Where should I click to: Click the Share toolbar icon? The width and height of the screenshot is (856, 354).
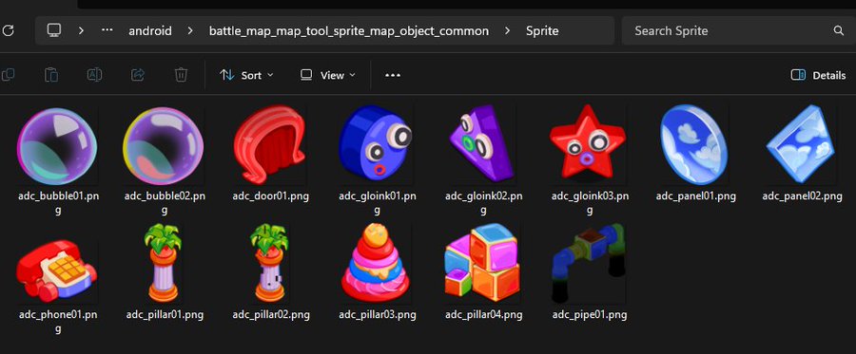[138, 75]
